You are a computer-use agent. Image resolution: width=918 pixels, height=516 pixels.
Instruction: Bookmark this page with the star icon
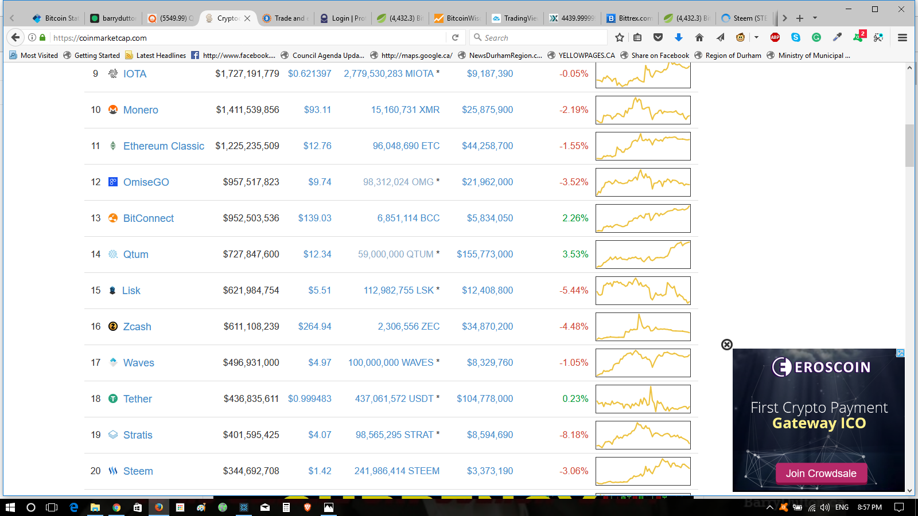coord(619,37)
